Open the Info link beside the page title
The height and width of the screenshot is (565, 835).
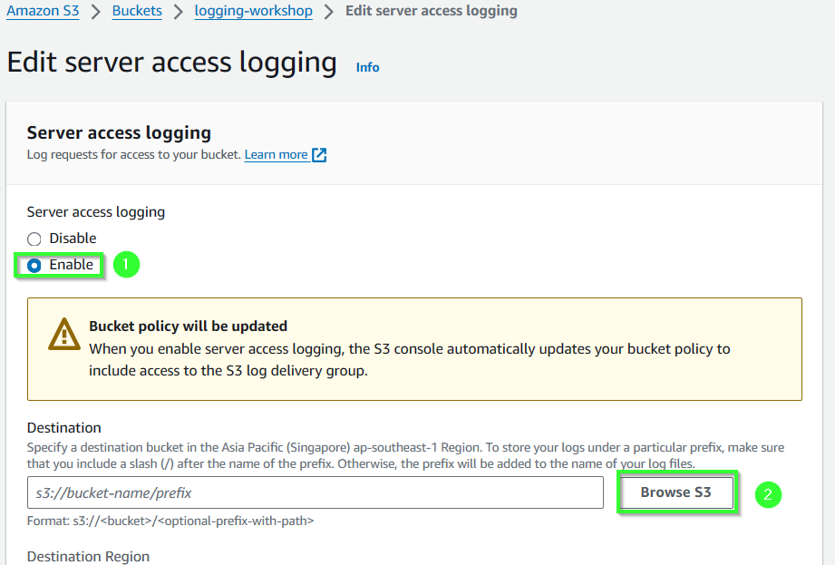[x=367, y=67]
